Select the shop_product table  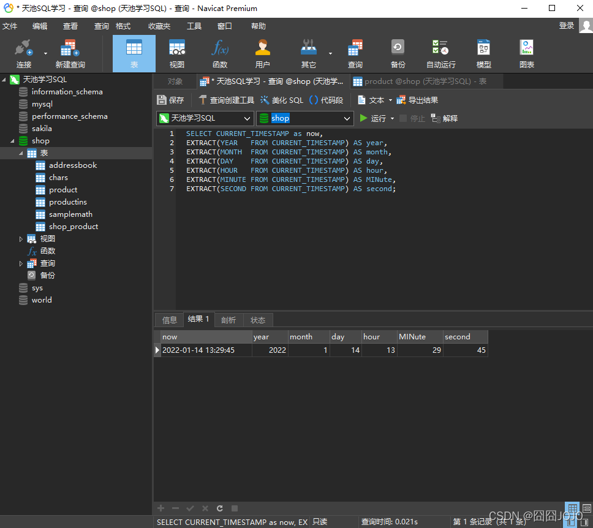(74, 227)
